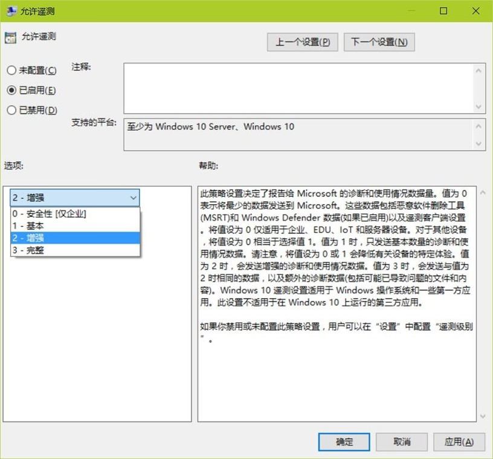Screen dimensions: 493x459
Task: Choose 3 - 完整 from list
Action: pyautogui.click(x=75, y=250)
